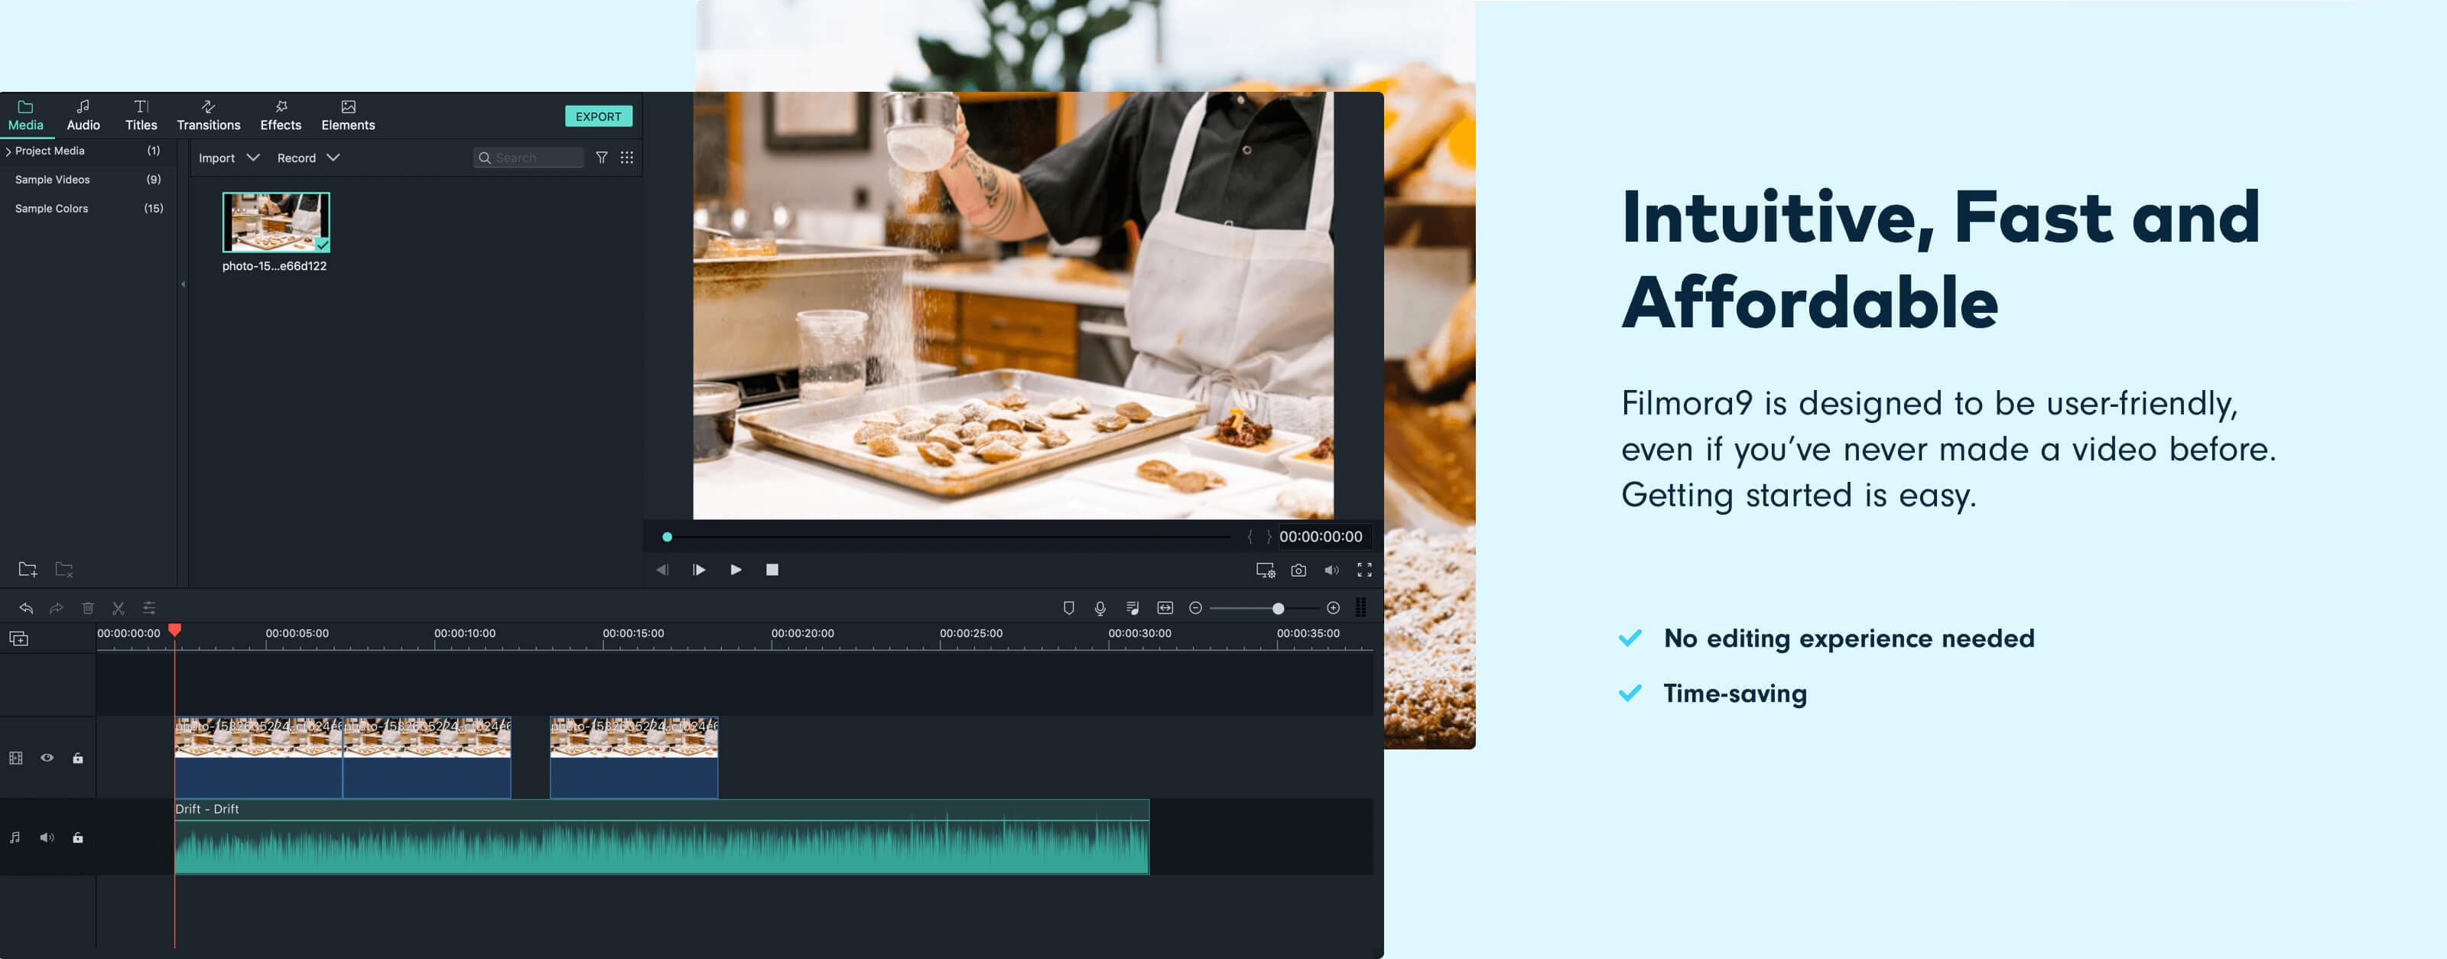The width and height of the screenshot is (2447, 959).
Task: Toggle audio track lock padlock icon
Action: (76, 837)
